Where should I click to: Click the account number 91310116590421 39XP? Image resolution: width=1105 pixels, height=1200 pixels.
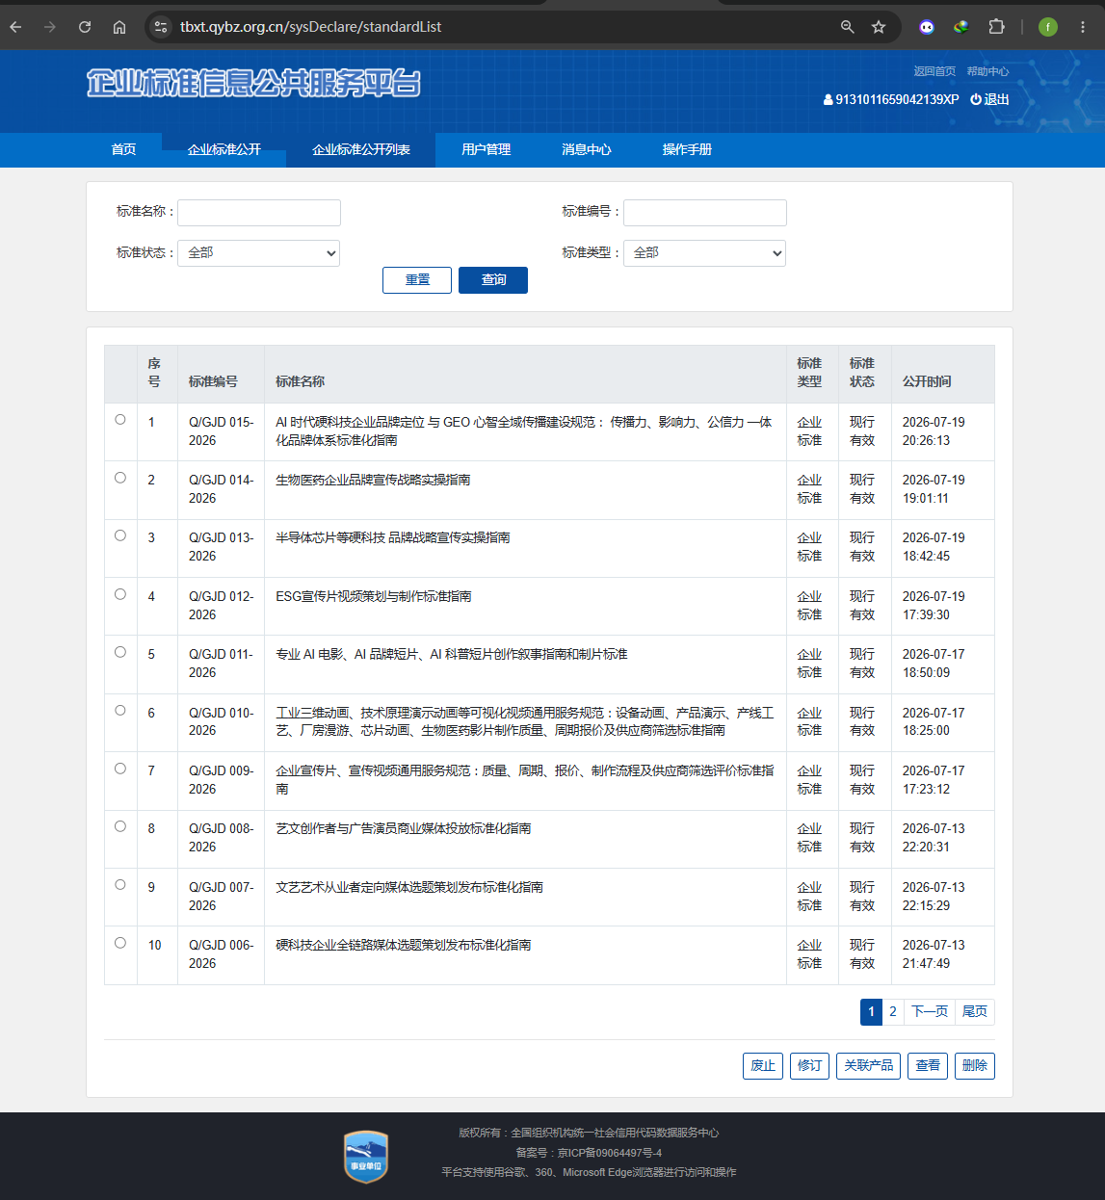897,99
